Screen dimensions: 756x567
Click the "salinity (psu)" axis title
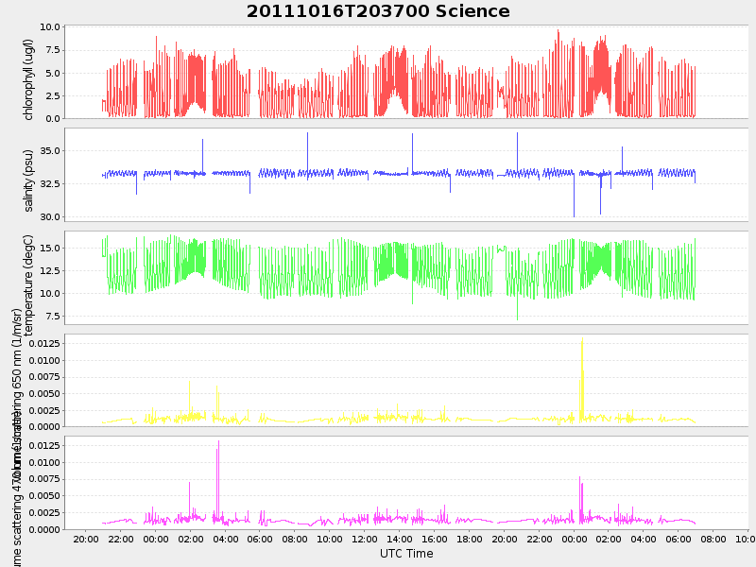28,180
